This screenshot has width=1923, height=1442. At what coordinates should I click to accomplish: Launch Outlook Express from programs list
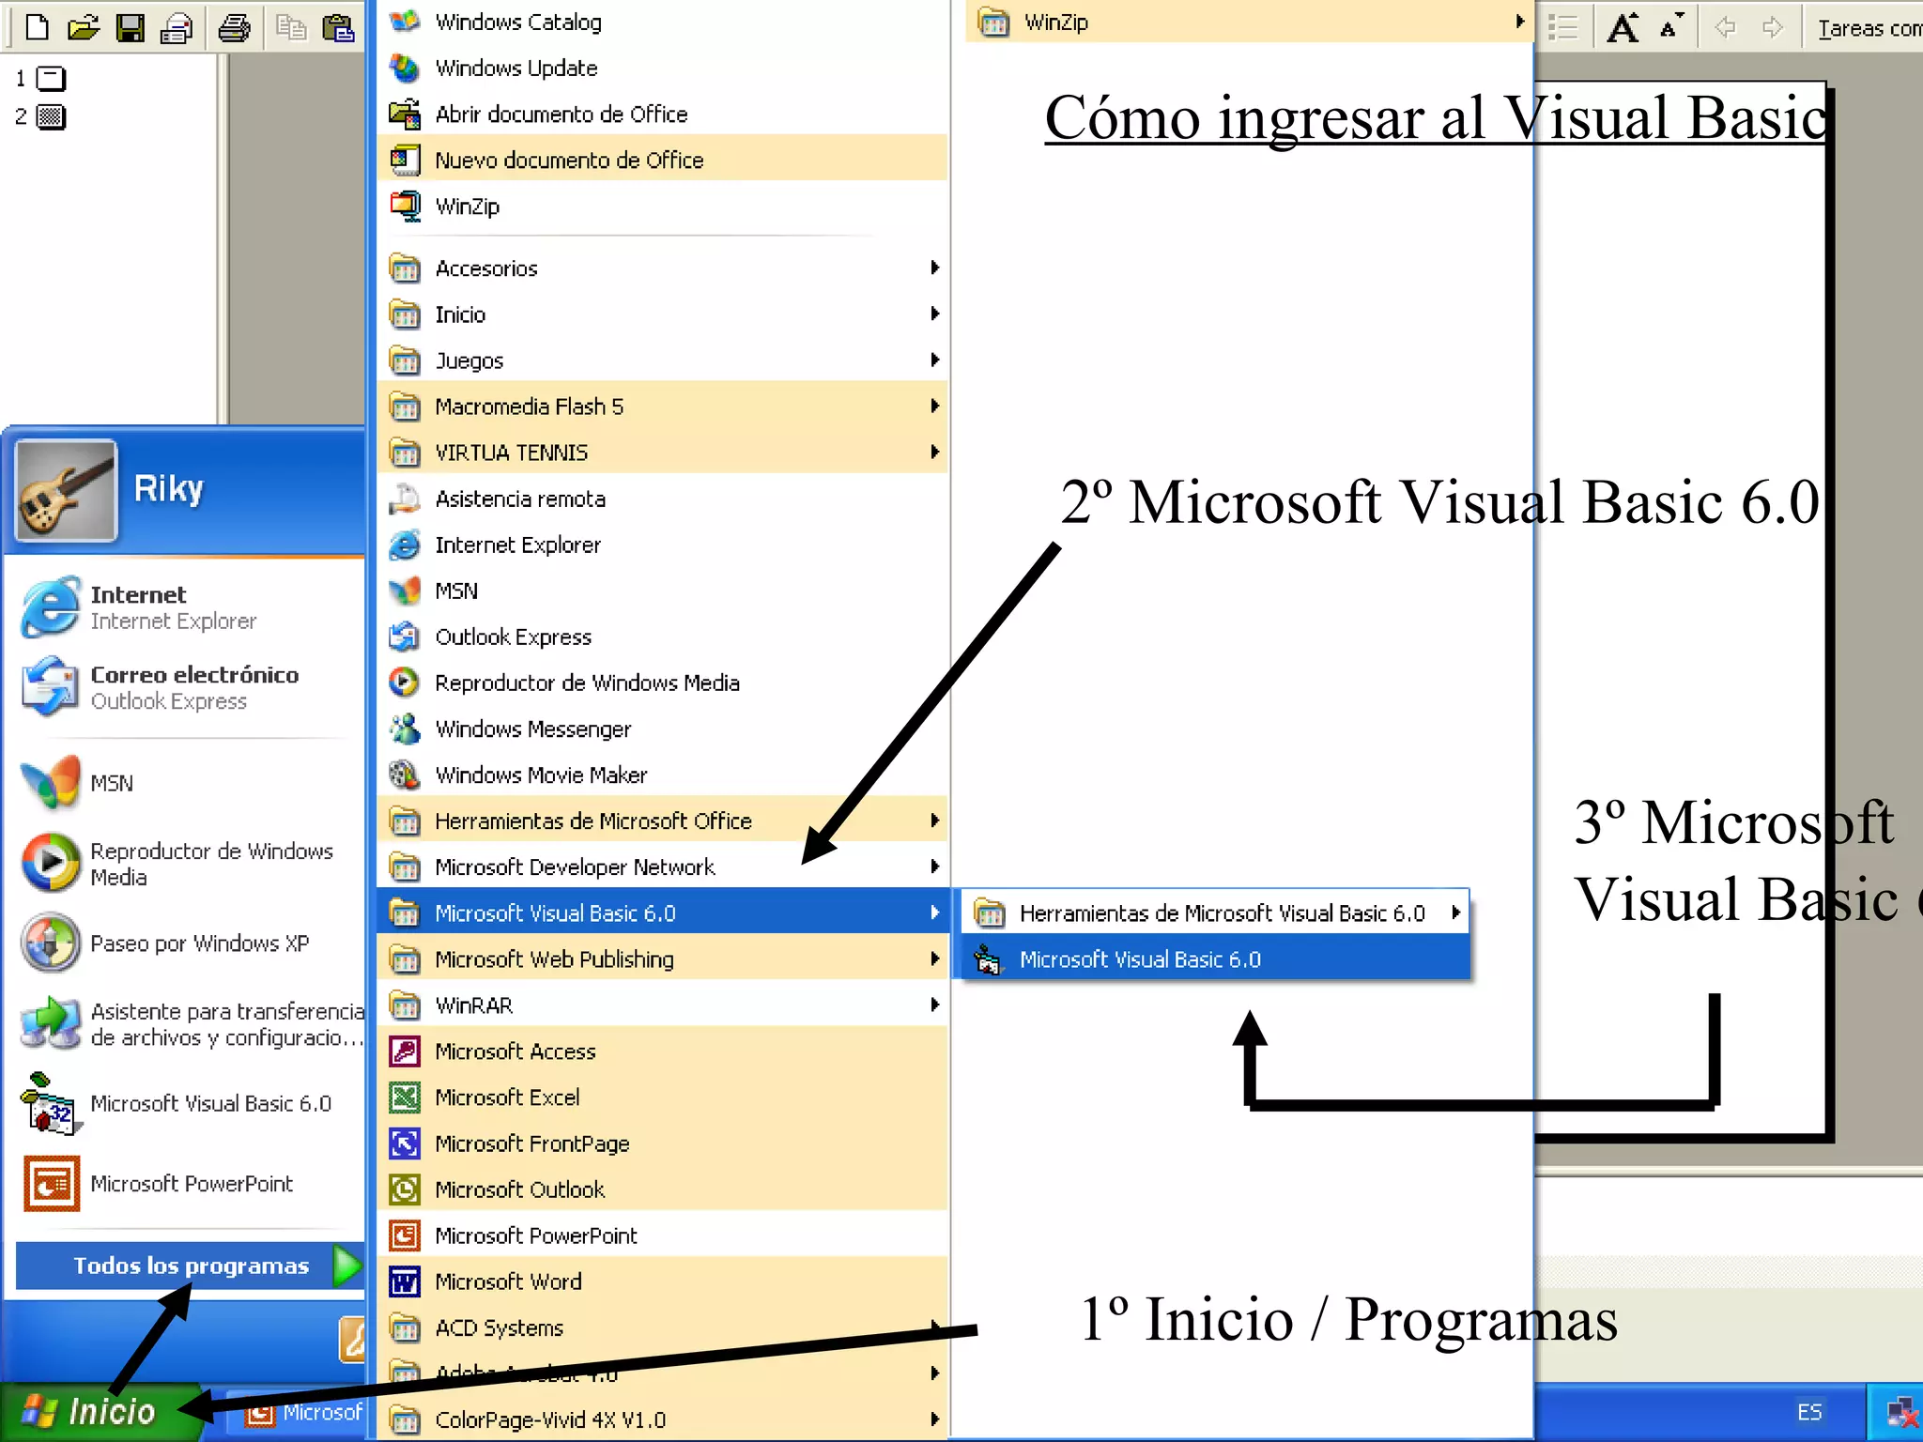tap(663, 637)
